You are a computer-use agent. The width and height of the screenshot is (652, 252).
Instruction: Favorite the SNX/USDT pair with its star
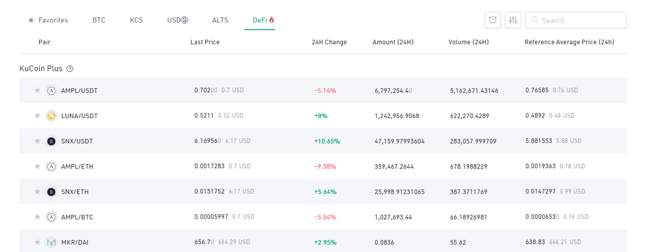(37, 141)
